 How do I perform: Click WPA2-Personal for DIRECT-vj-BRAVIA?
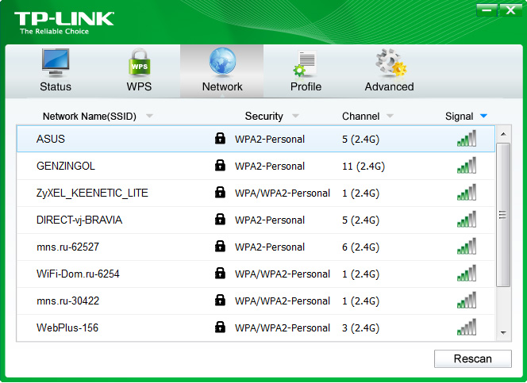(270, 220)
